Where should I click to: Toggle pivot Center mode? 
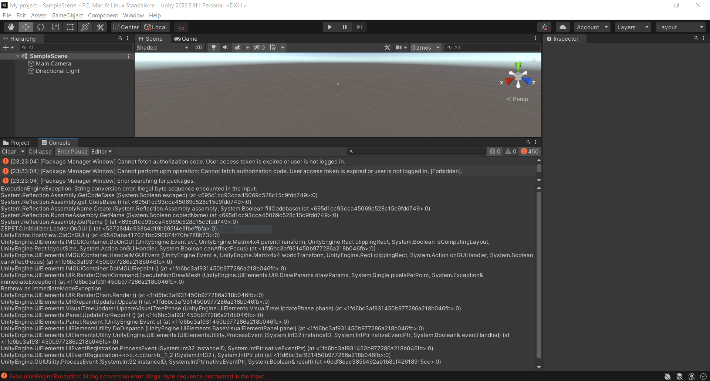[126, 27]
